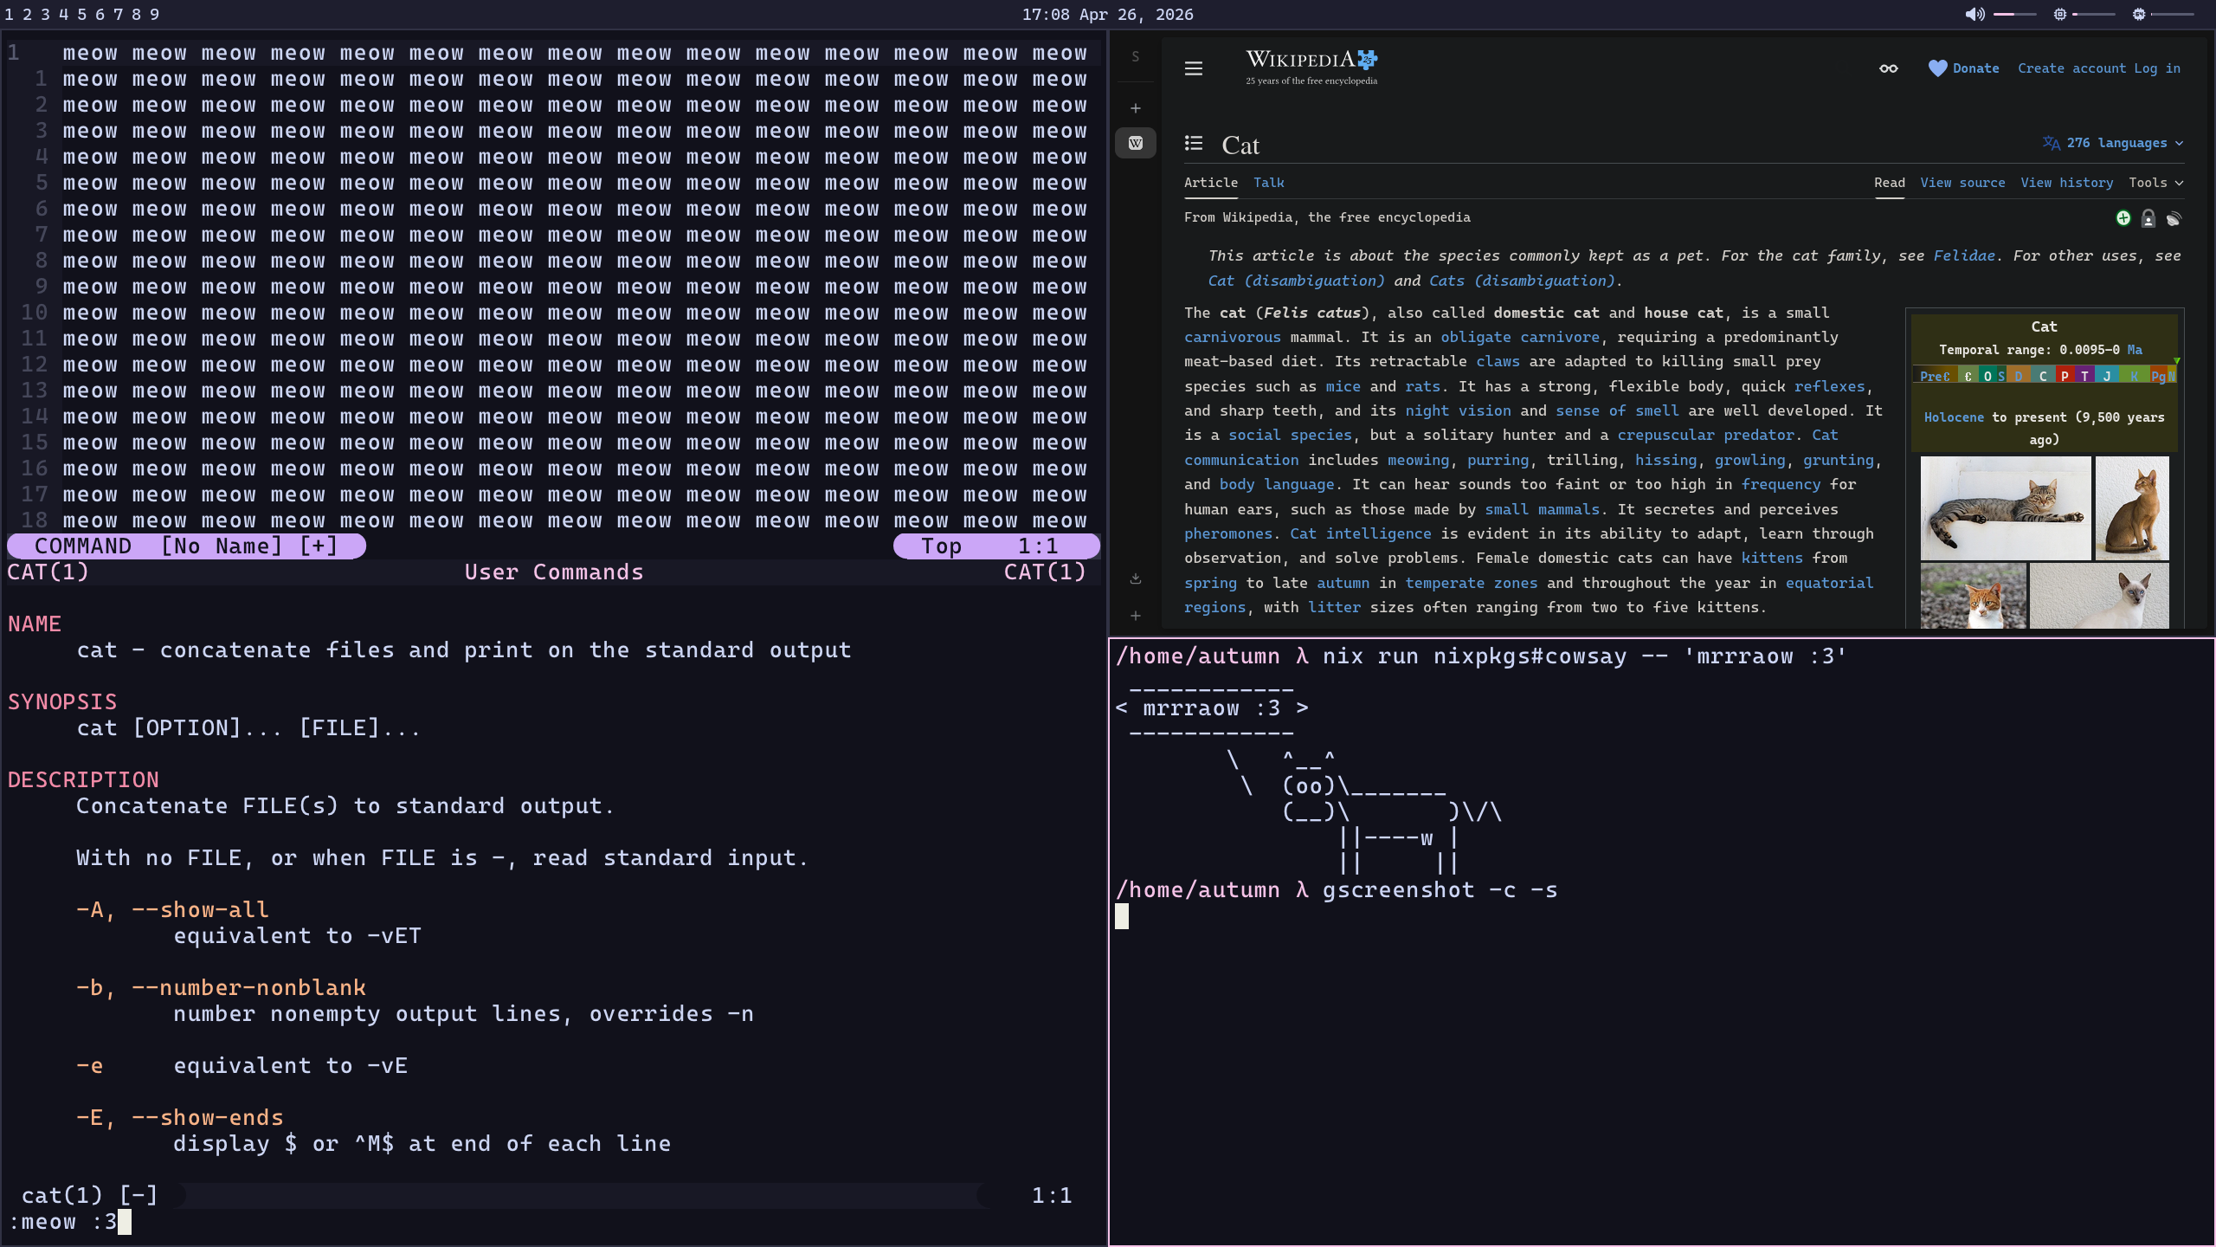This screenshot has height=1247, width=2216.
Task: Click the S workspace letter in browser sidebar
Action: tap(1136, 57)
